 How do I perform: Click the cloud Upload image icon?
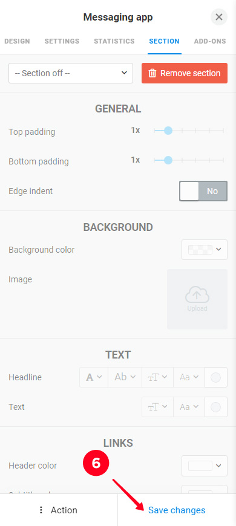pos(197,295)
